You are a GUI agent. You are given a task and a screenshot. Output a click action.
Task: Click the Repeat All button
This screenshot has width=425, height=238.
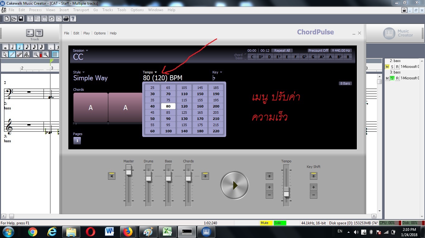[282, 51]
